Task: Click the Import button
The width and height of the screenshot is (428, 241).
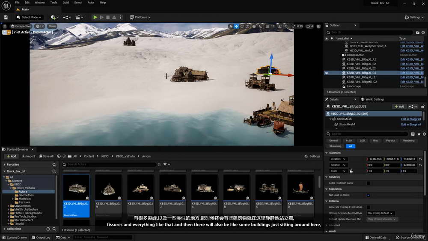Action: click(28, 156)
